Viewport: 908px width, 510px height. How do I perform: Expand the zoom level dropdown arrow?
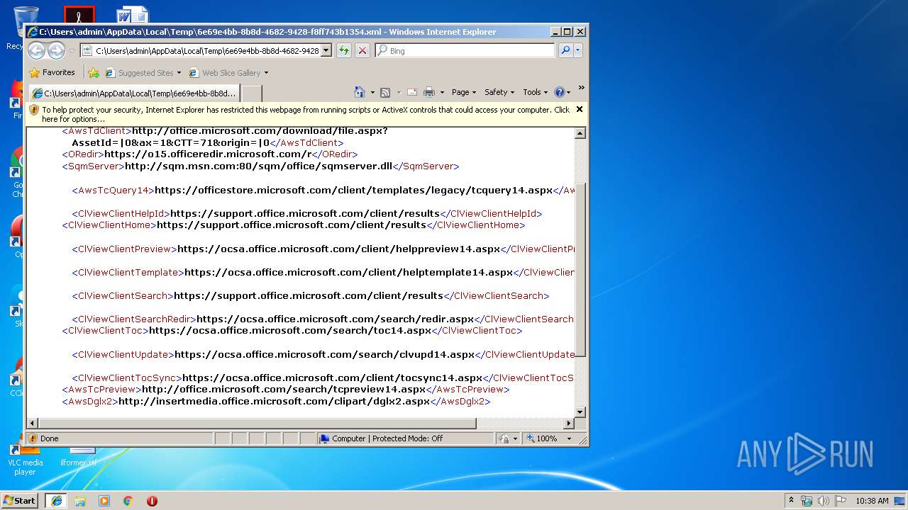coord(568,438)
